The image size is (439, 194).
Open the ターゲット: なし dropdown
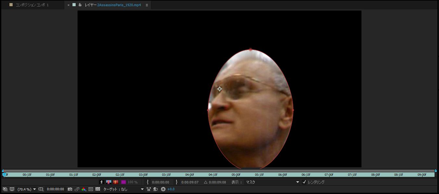(x=123, y=189)
